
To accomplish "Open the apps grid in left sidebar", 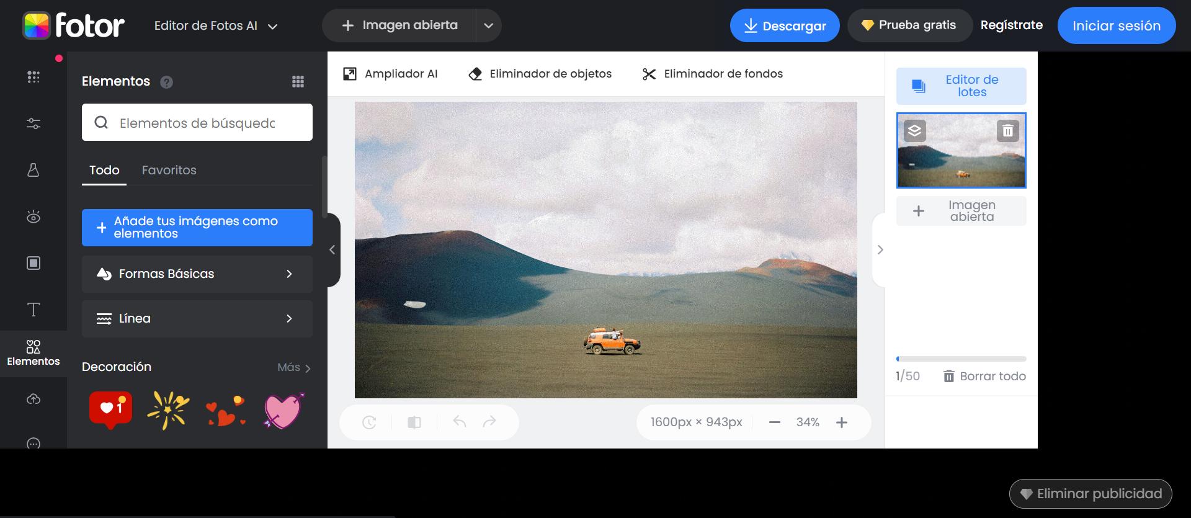I will pos(33,77).
